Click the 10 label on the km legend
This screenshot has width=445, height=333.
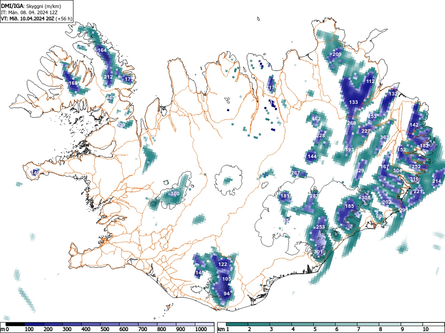click(x=425, y=329)
